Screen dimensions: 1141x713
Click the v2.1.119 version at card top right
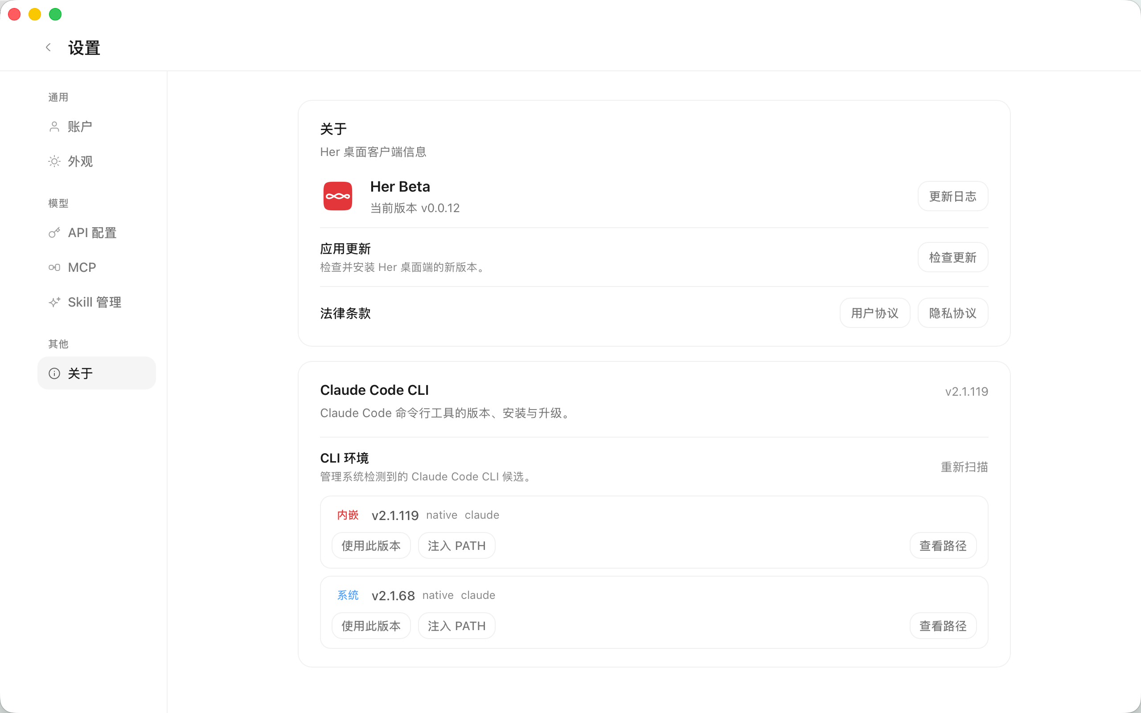pyautogui.click(x=967, y=391)
